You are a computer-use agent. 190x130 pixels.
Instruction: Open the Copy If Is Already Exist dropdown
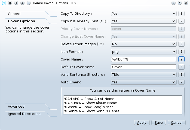[144, 21]
